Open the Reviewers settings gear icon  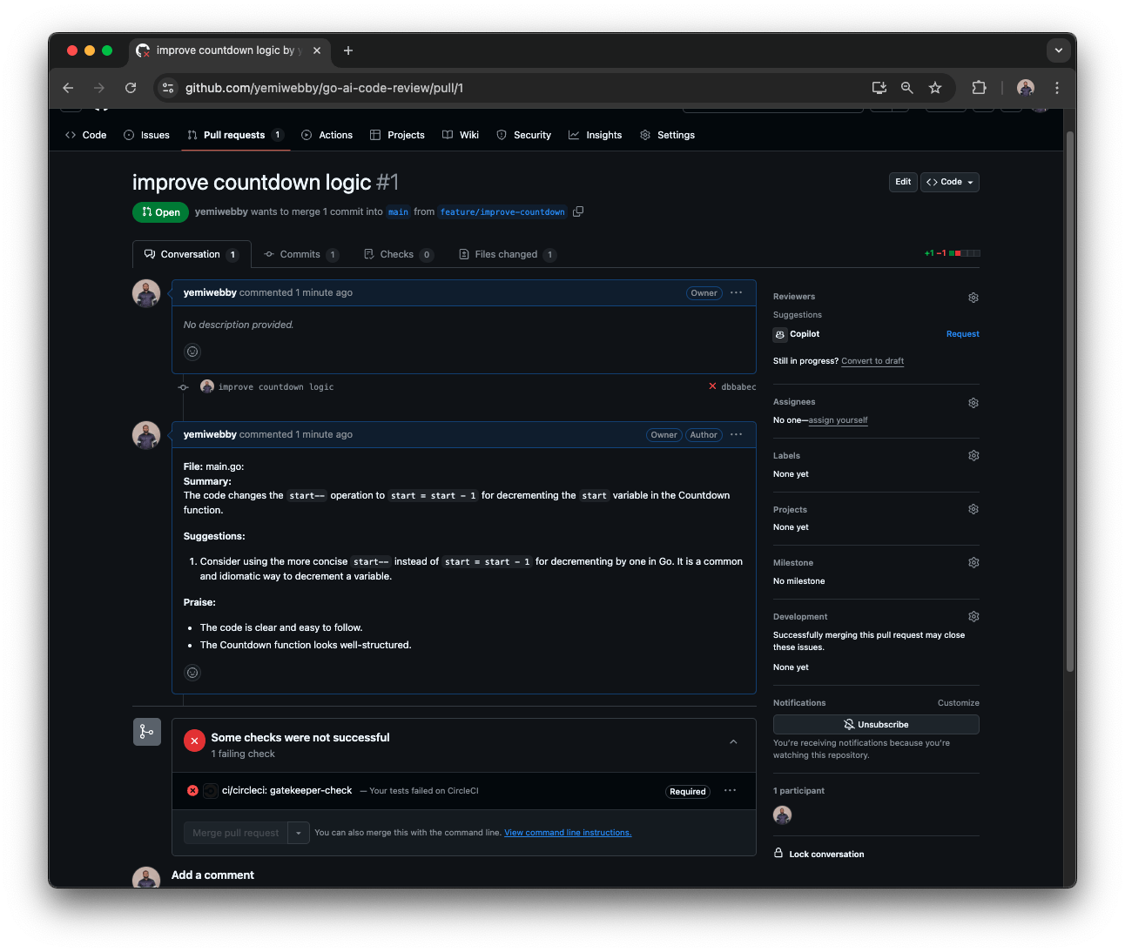click(x=973, y=297)
